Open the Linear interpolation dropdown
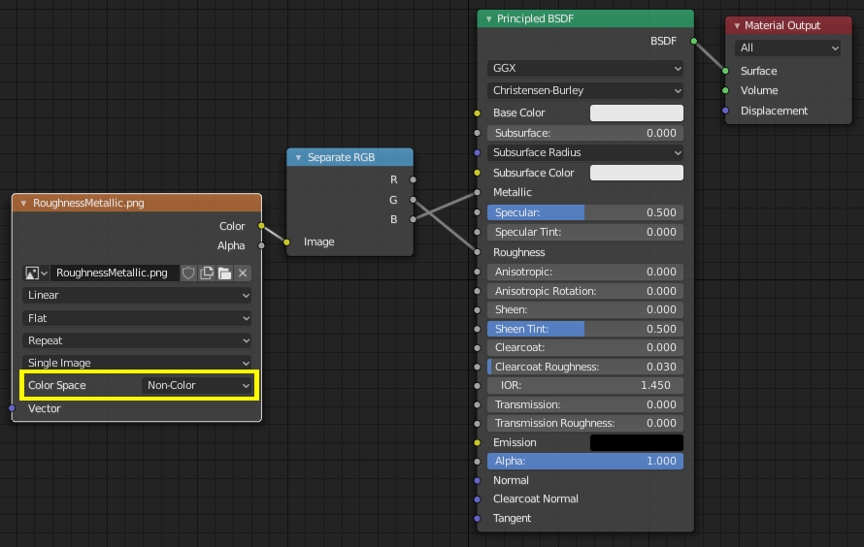This screenshot has width=864, height=547. click(x=136, y=295)
